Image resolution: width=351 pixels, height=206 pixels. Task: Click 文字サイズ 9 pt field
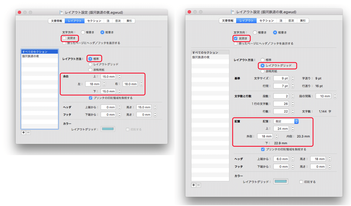281,78
